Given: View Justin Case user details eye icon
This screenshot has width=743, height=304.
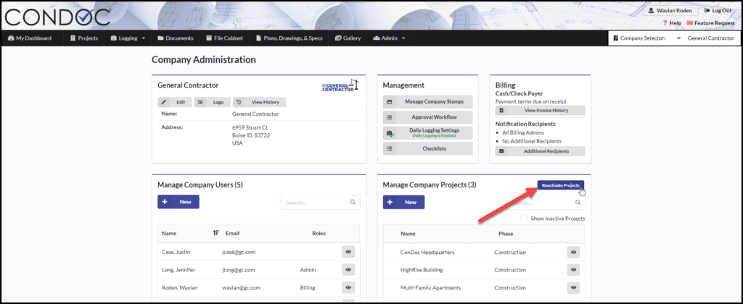Looking at the screenshot, I should 348,252.
